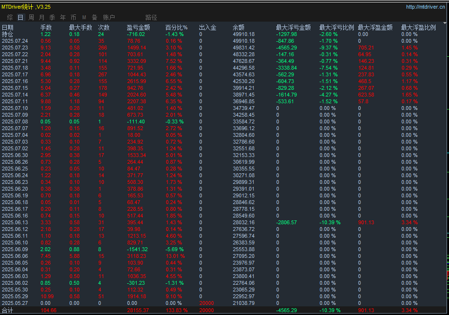Open the 备 notes tab
Viewport: 449px width, 315px height.
(x=94, y=17)
